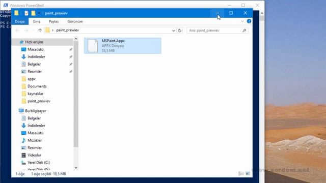This screenshot has height=183, width=326.
Task: Click the Windows PowerShell title bar icon
Action: coord(6,5)
